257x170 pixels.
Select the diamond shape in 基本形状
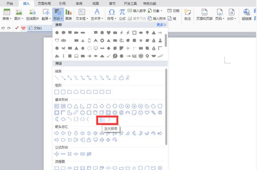tap(102, 106)
